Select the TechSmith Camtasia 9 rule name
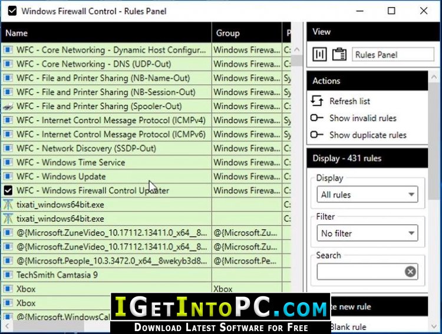The height and width of the screenshot is (334, 442). tap(57, 275)
